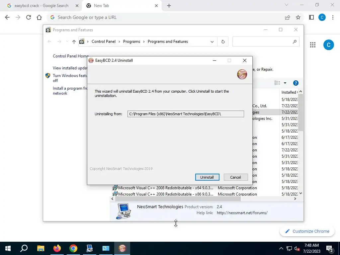Open Windows Start menu
The width and height of the screenshot is (340, 255).
click(x=8, y=248)
